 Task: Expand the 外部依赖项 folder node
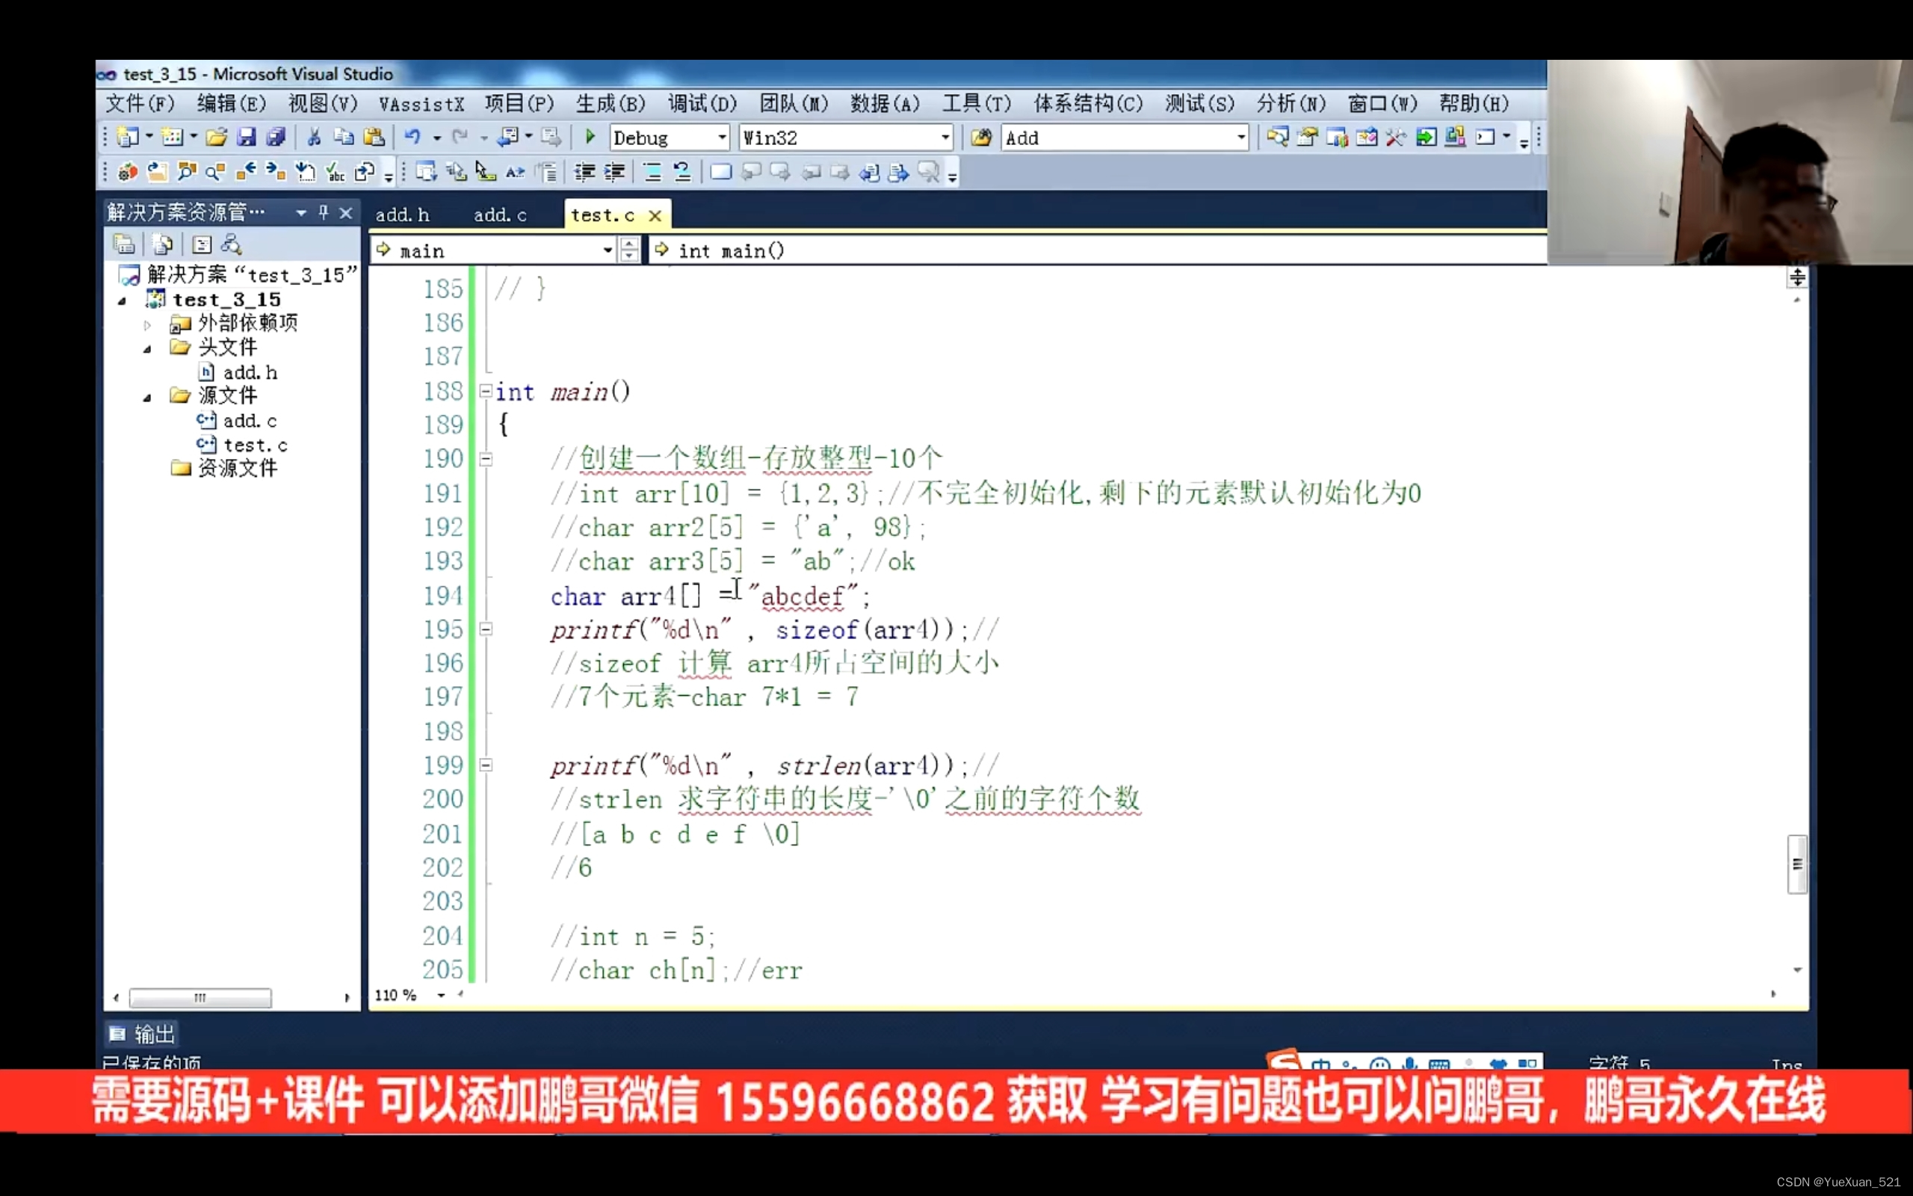[x=147, y=324]
